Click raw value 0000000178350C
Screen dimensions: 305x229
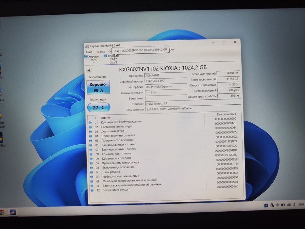tap(226, 146)
